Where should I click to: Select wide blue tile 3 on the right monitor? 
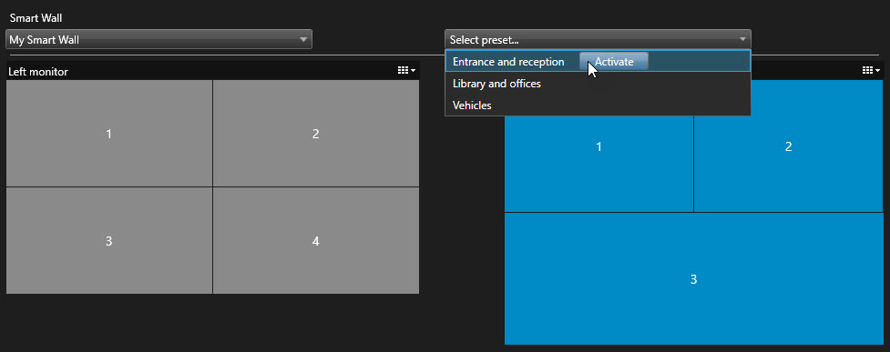(693, 279)
